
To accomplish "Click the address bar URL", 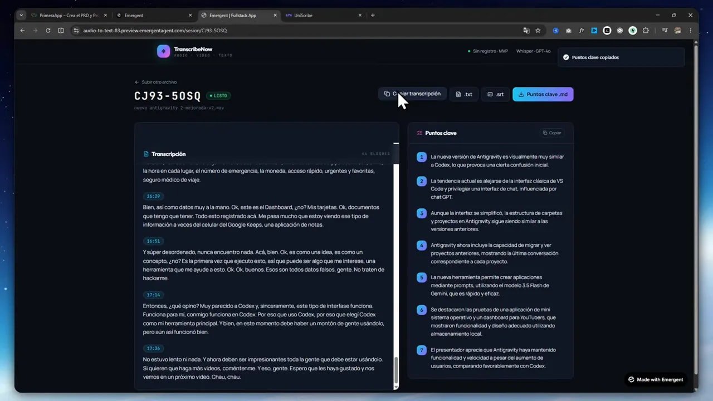I will tap(155, 31).
